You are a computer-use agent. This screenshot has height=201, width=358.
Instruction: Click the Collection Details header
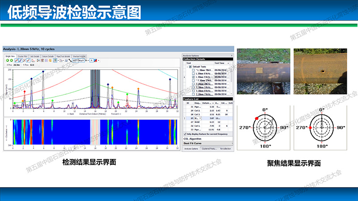pyautogui.click(x=208, y=59)
